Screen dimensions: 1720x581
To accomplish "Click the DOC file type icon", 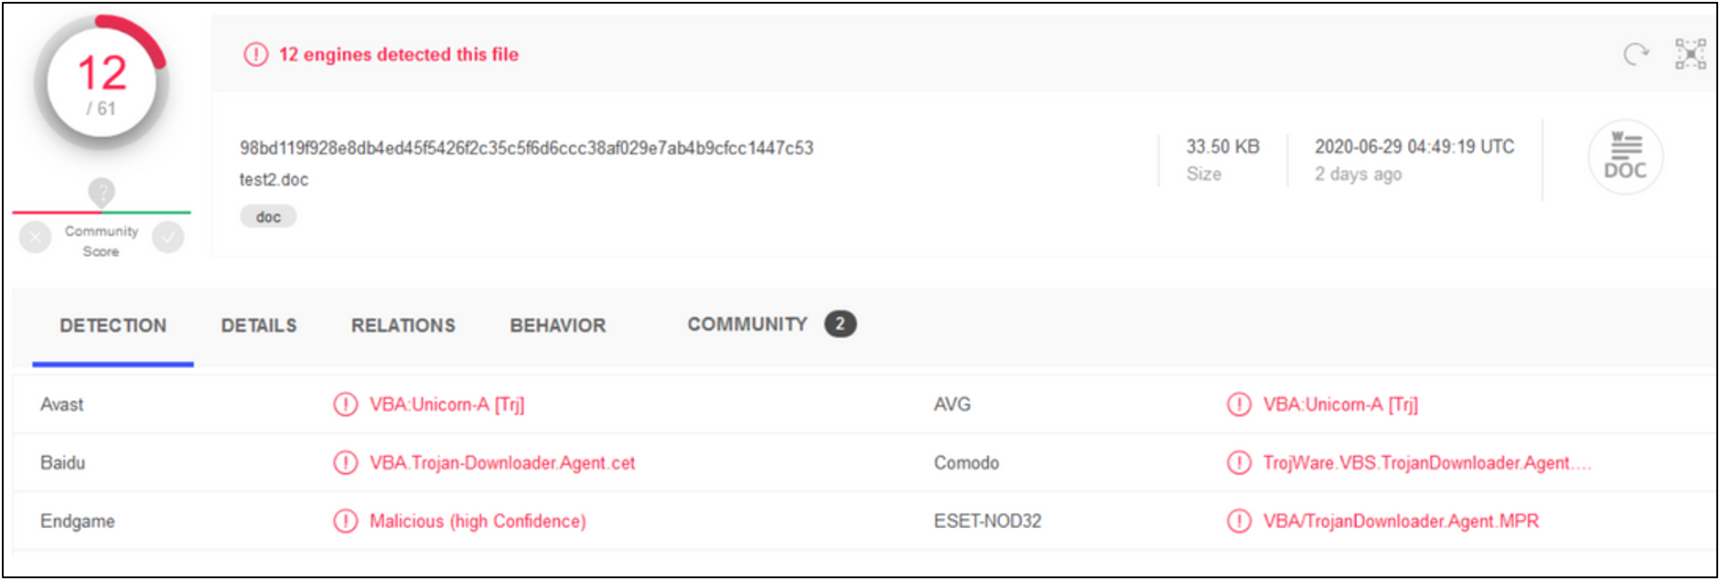I will (1625, 158).
